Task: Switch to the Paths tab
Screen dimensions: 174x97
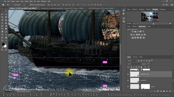Action: (x=141, y=57)
